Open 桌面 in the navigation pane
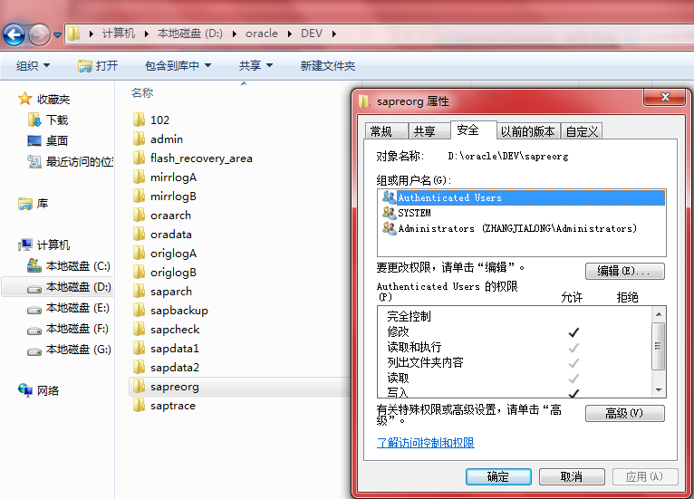The height and width of the screenshot is (499, 694). (x=48, y=140)
